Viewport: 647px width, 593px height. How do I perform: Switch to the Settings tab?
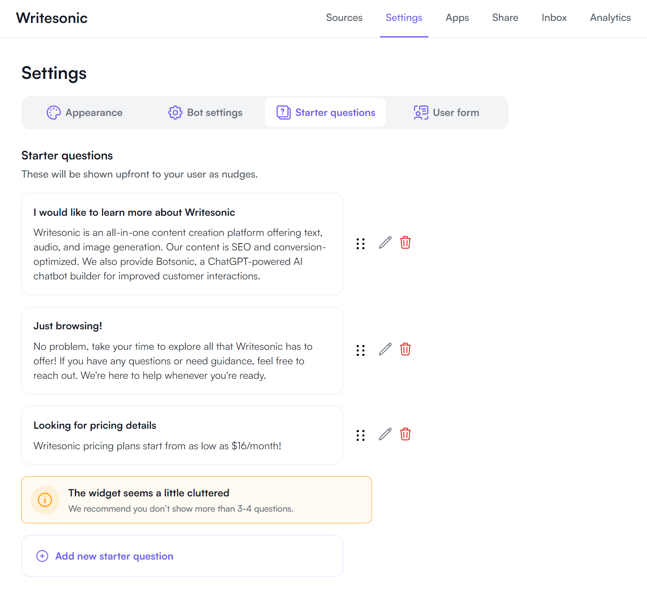click(x=404, y=18)
